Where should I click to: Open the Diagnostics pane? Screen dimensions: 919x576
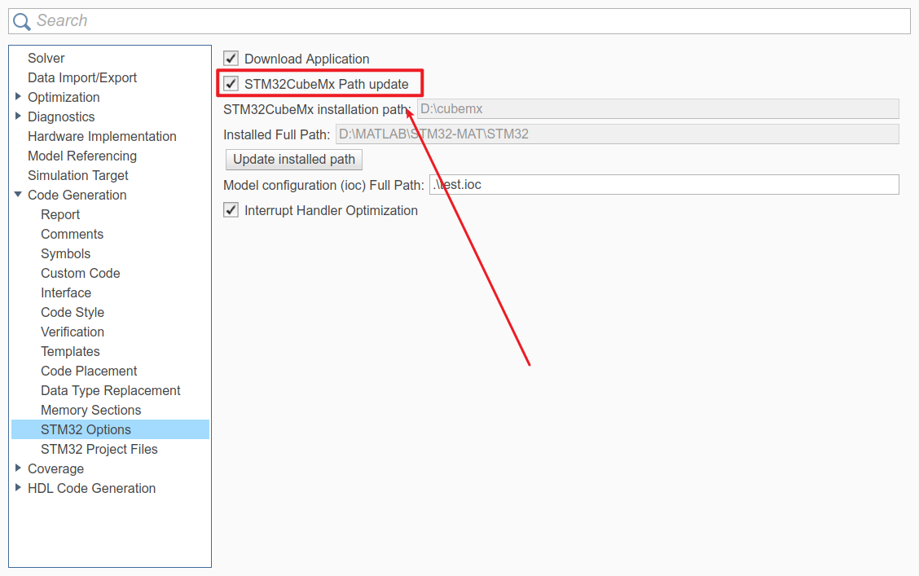tap(61, 117)
